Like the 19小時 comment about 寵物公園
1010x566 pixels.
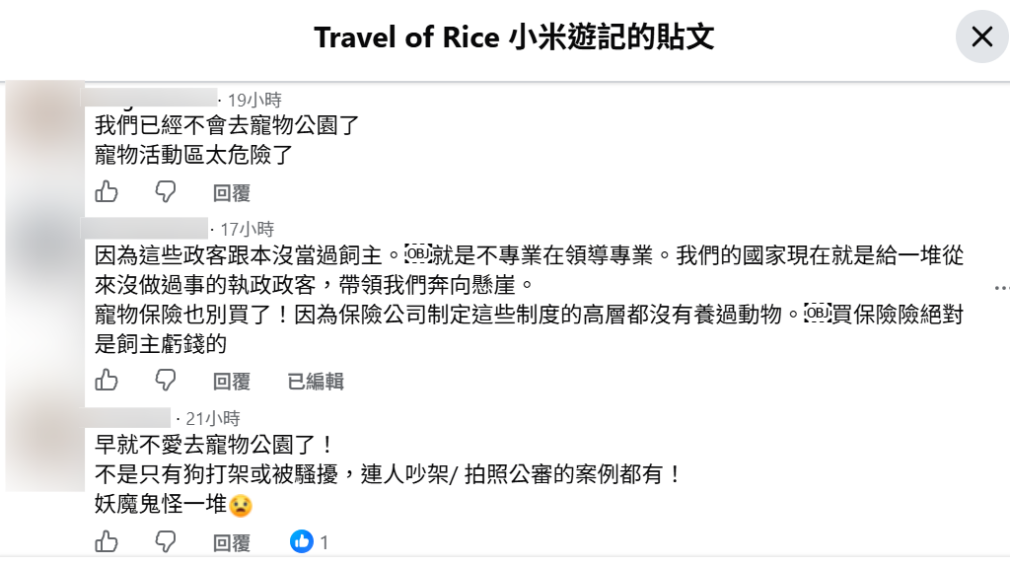click(x=107, y=192)
